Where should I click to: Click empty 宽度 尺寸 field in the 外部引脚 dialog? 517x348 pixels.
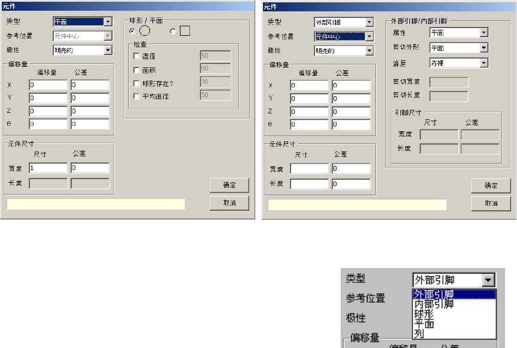point(309,168)
